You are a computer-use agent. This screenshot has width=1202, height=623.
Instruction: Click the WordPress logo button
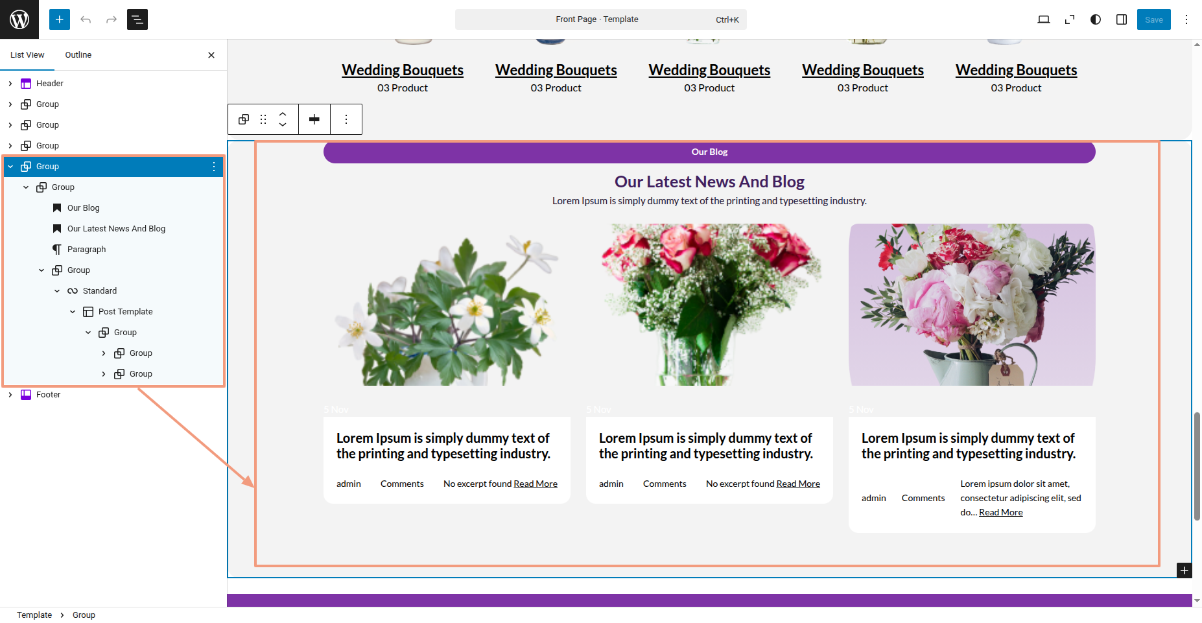coord(19,19)
